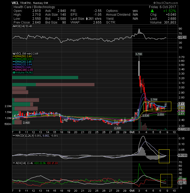Click the yellow EMA(50) legend marker
The height and width of the screenshot is (193, 190).
point(14,56)
